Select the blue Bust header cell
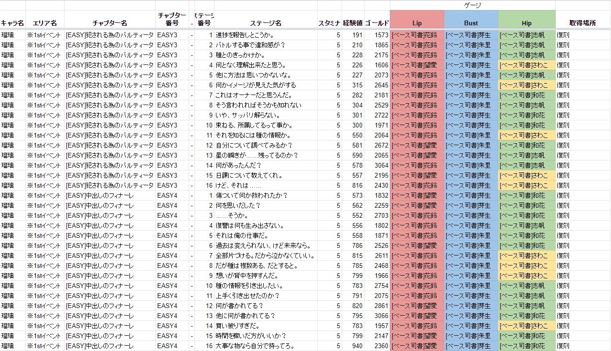This screenshot has width=611, height=351. pyautogui.click(x=471, y=23)
